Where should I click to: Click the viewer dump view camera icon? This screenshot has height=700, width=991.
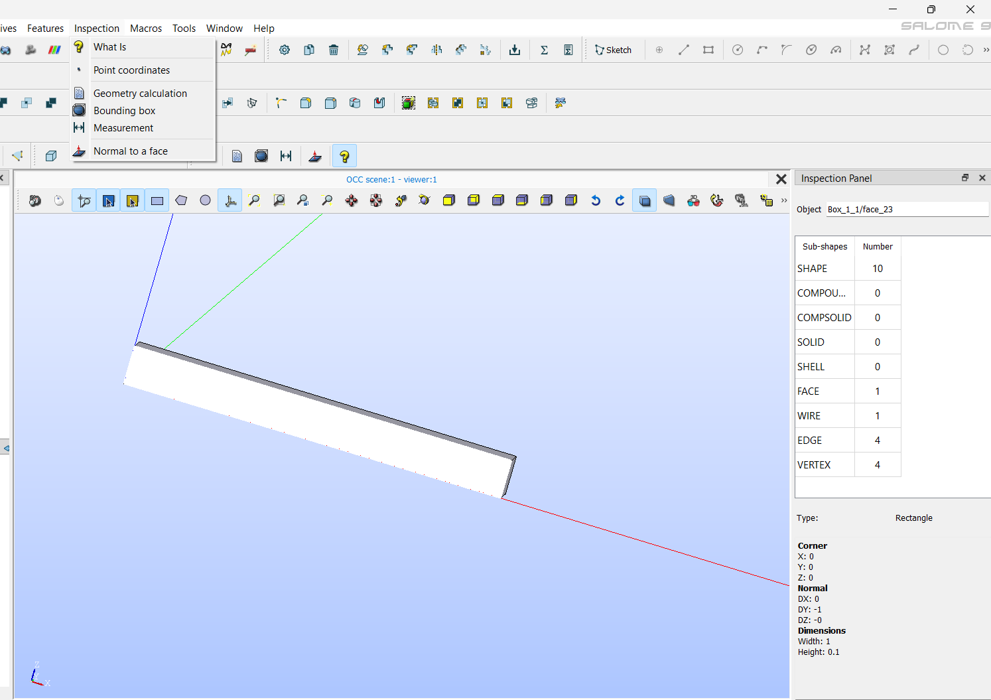click(x=34, y=200)
